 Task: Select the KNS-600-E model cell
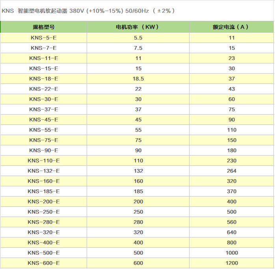click(x=43, y=263)
